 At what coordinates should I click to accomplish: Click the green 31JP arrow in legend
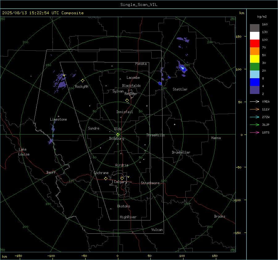click(255, 125)
